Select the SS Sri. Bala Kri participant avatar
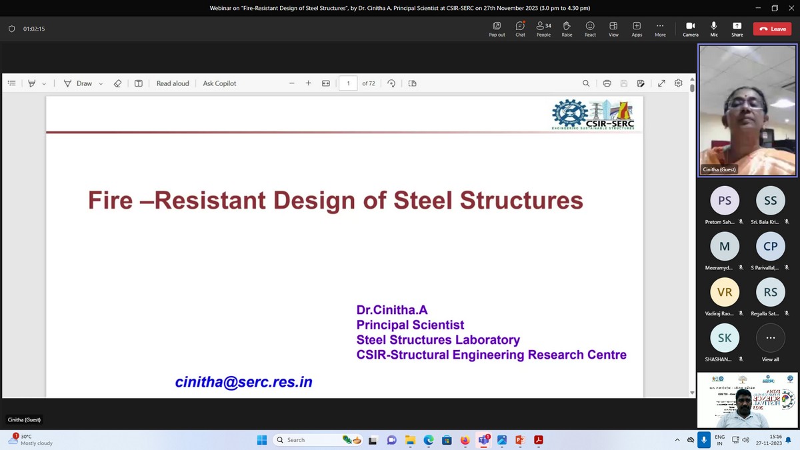Viewport: 800px width, 450px height. click(770, 200)
